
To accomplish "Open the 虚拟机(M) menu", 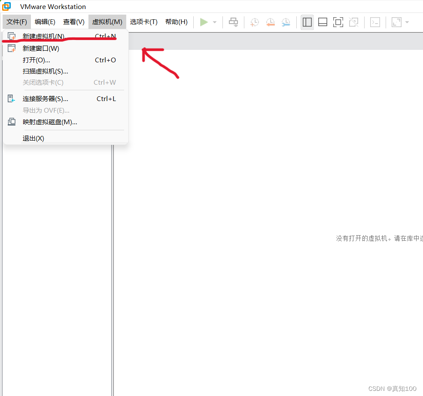I will tap(107, 21).
